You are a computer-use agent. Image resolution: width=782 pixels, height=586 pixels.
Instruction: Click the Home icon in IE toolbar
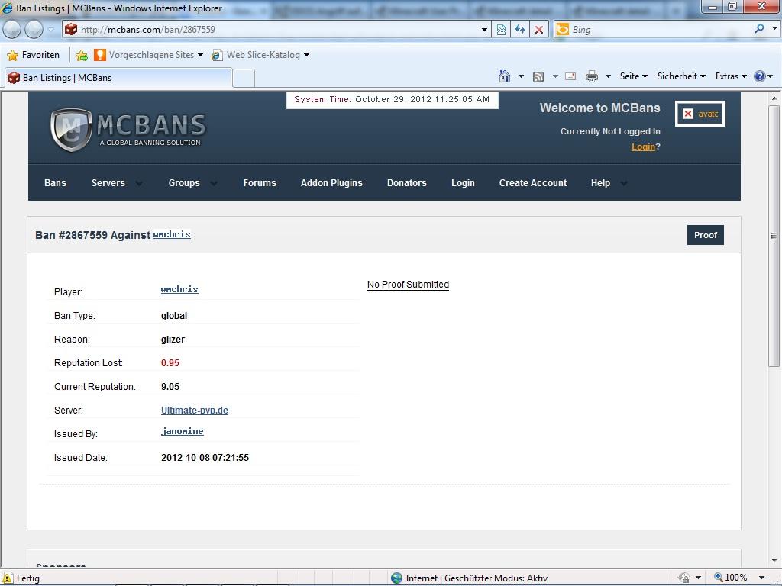[504, 76]
